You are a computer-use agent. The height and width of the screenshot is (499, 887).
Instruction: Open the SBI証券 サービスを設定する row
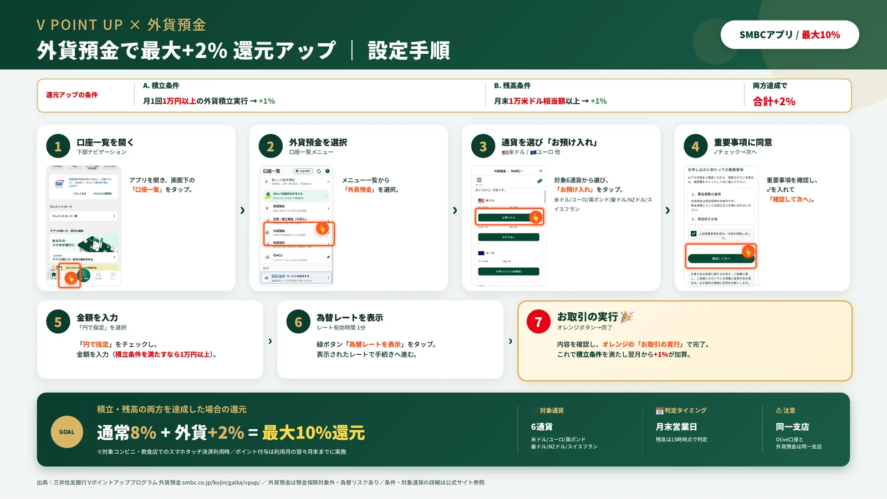(296, 277)
